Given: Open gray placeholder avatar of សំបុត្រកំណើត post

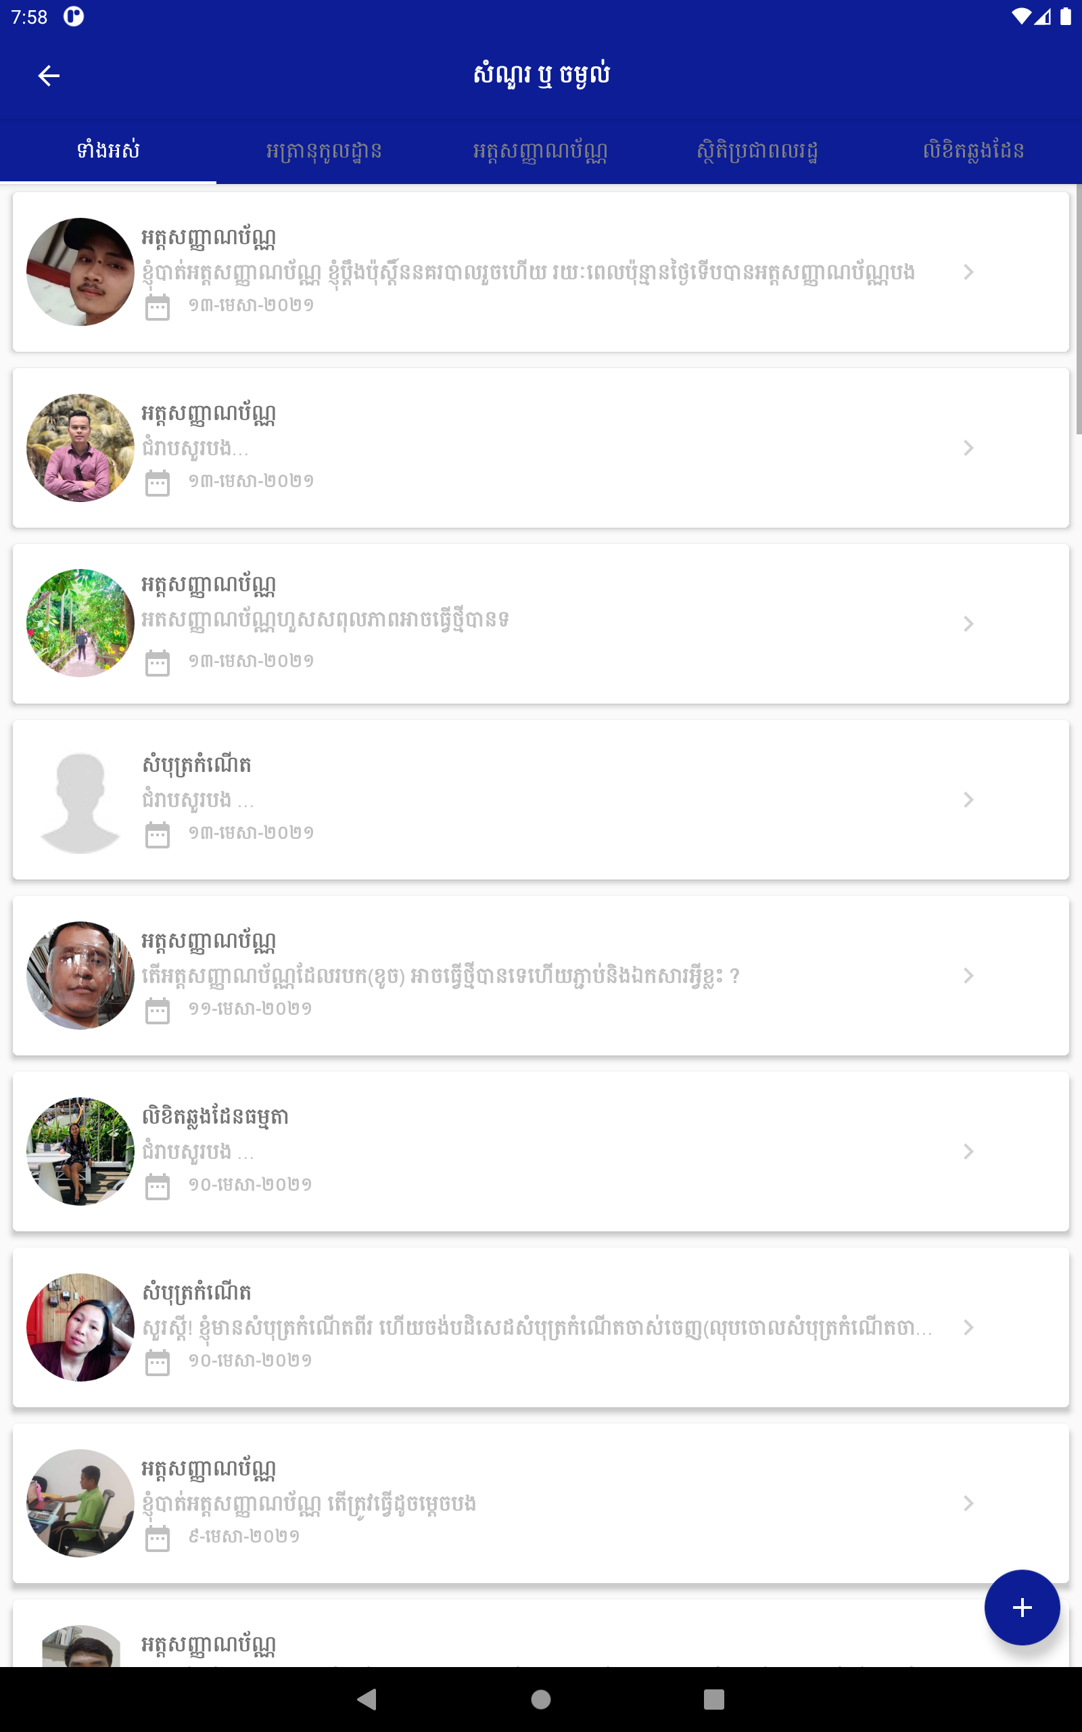Looking at the screenshot, I should pos(80,800).
